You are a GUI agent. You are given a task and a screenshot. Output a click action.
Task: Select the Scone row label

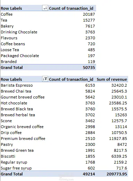[6, 121]
